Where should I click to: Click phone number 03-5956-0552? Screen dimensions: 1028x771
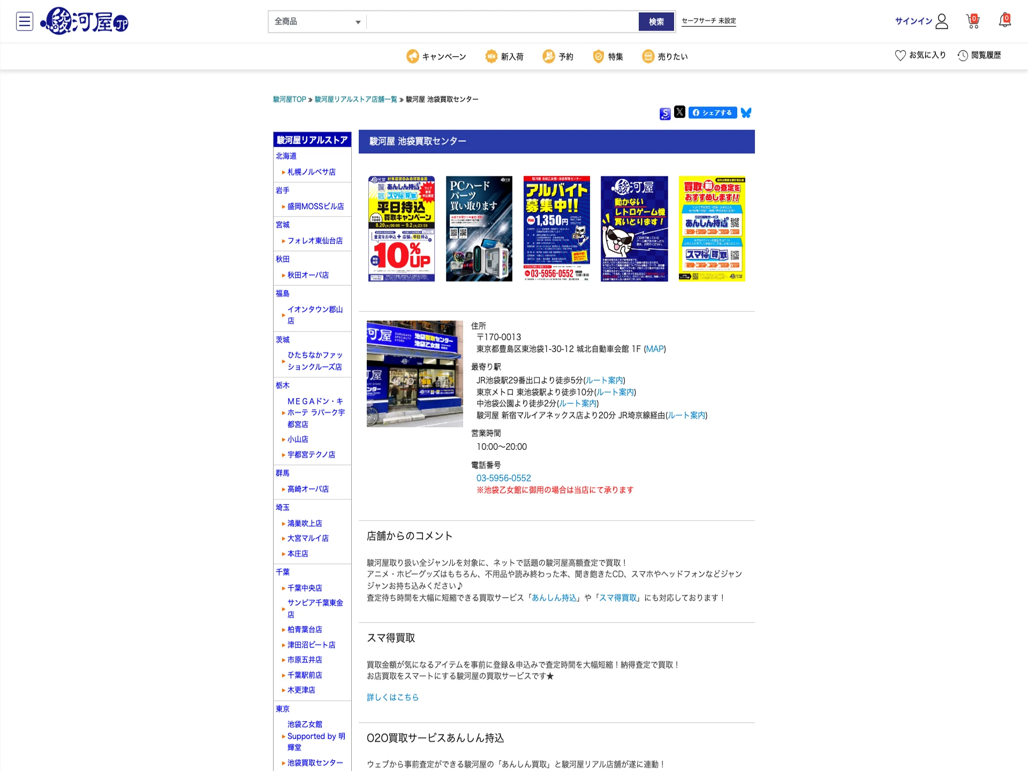504,478
